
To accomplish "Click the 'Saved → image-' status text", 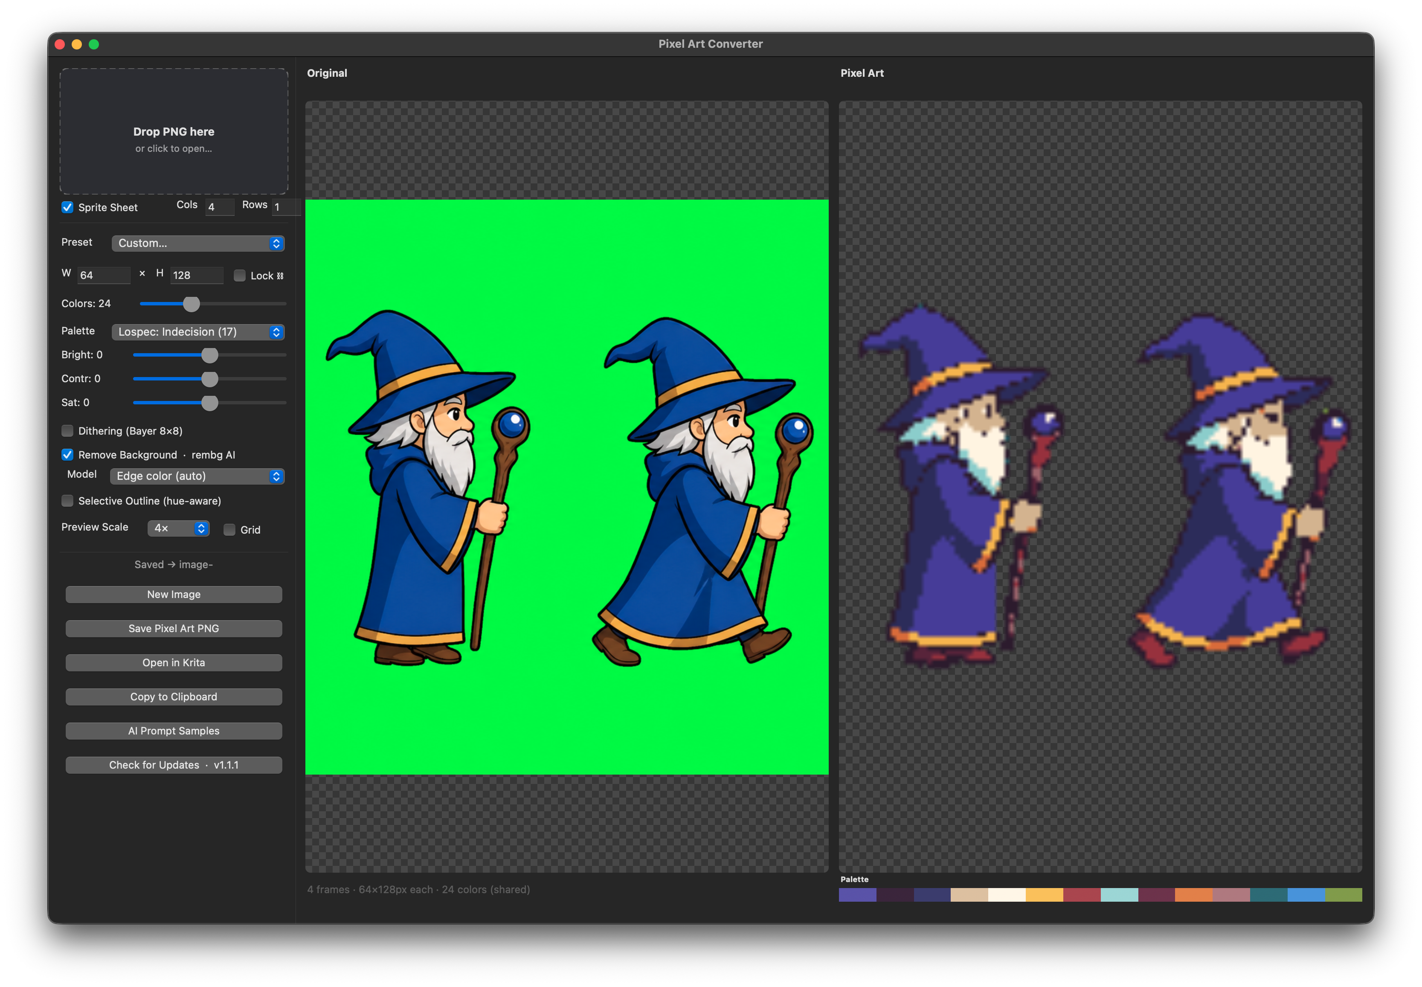I will click(174, 564).
